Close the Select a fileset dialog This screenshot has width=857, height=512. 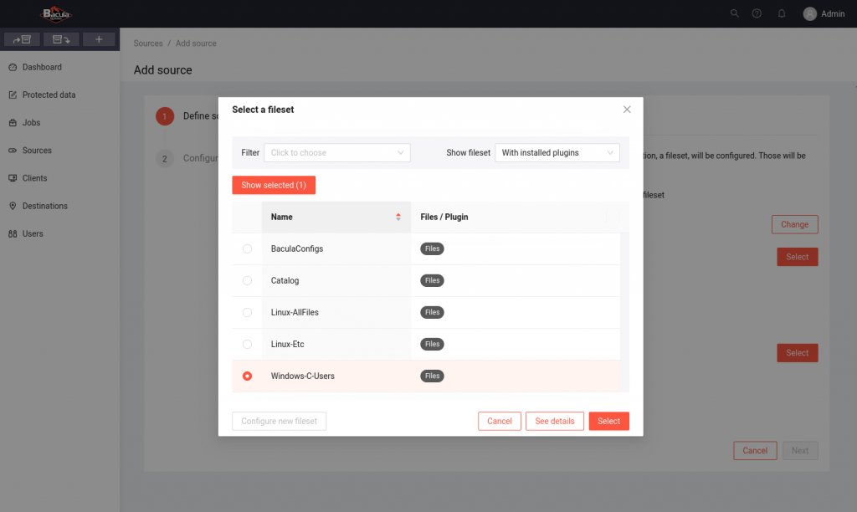coord(627,110)
